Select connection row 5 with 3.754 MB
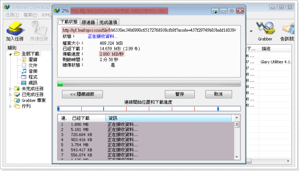Image resolution: width=299 pixels, height=171 pixels. [x=146, y=145]
